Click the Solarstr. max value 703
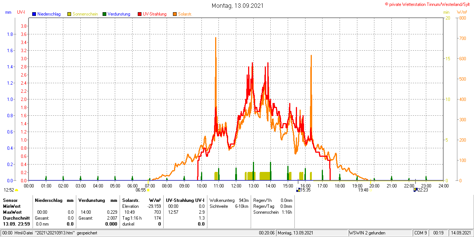 pyautogui.click(x=157, y=212)
